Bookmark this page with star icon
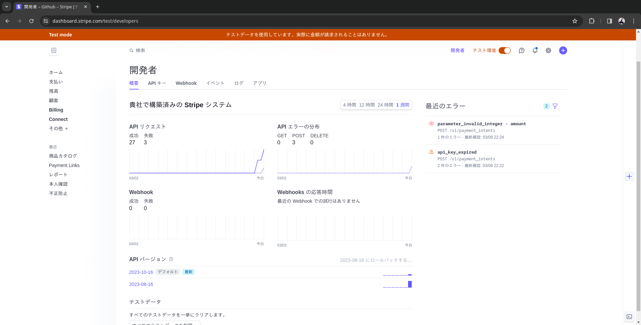Screen dimensions: 641x325 [574, 21]
